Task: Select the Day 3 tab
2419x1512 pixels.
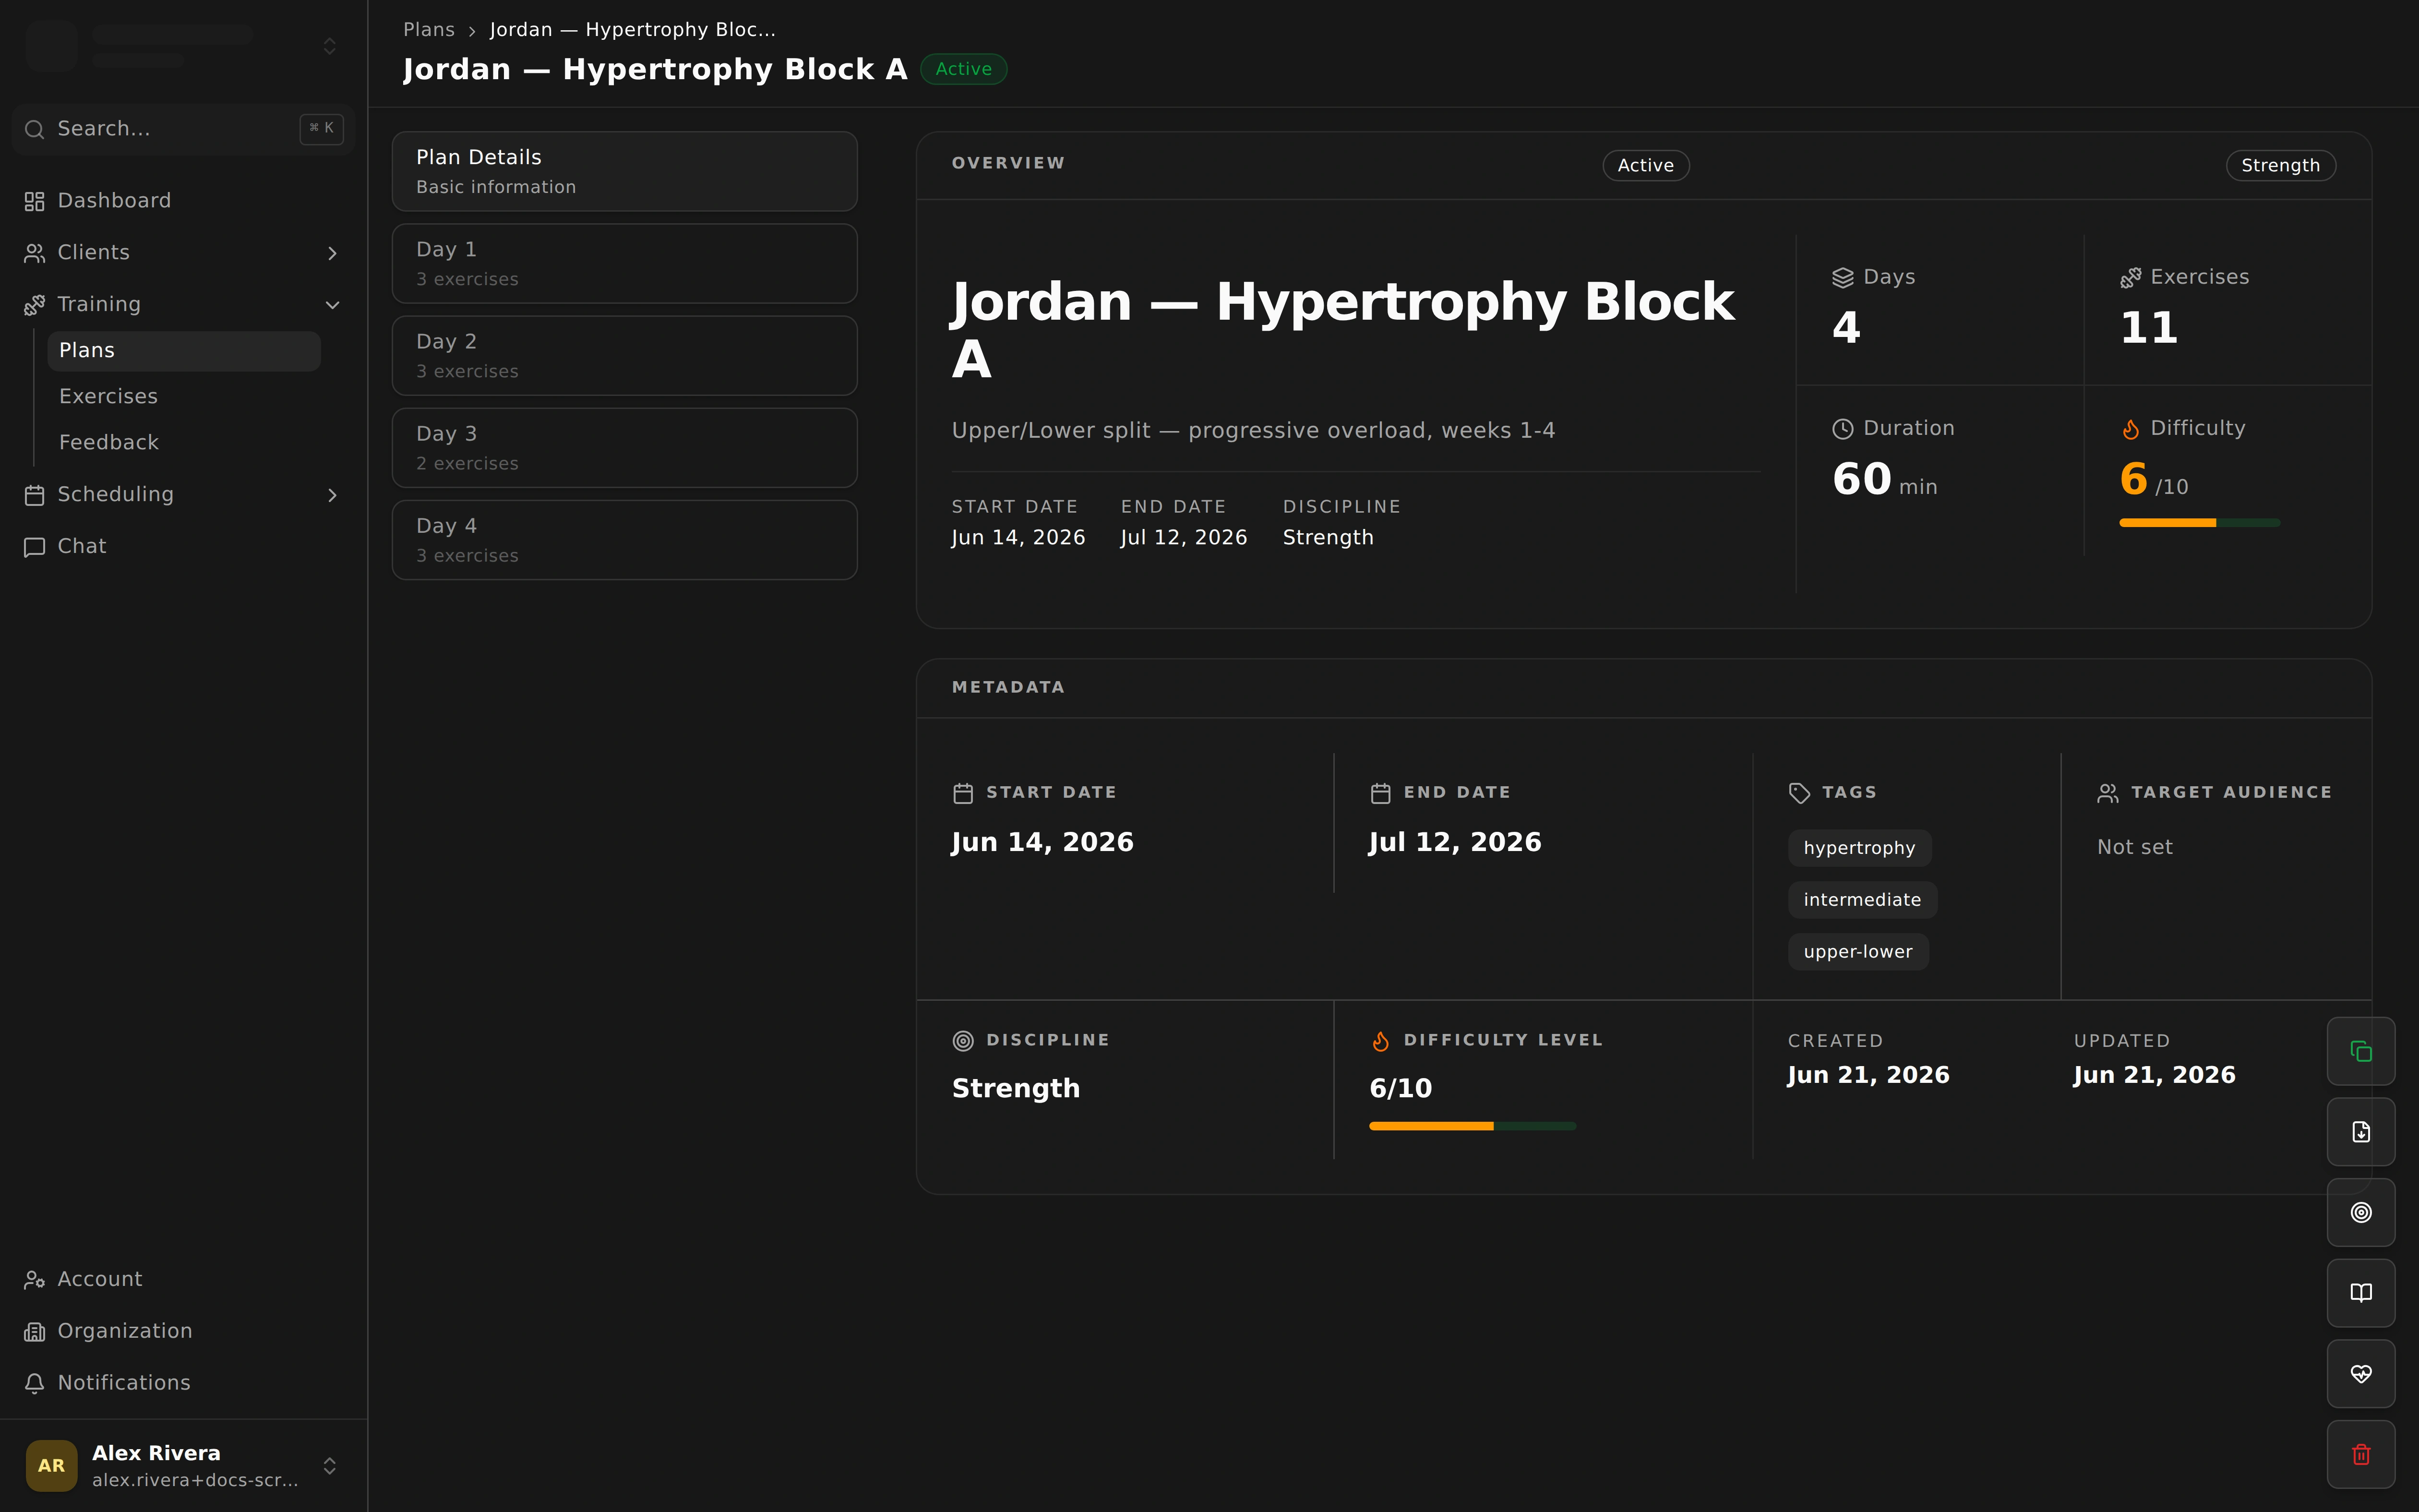Action: click(625, 448)
